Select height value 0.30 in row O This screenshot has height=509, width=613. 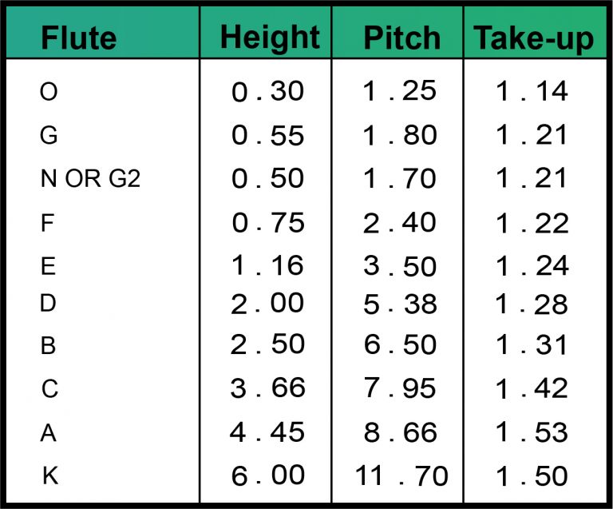click(x=268, y=92)
